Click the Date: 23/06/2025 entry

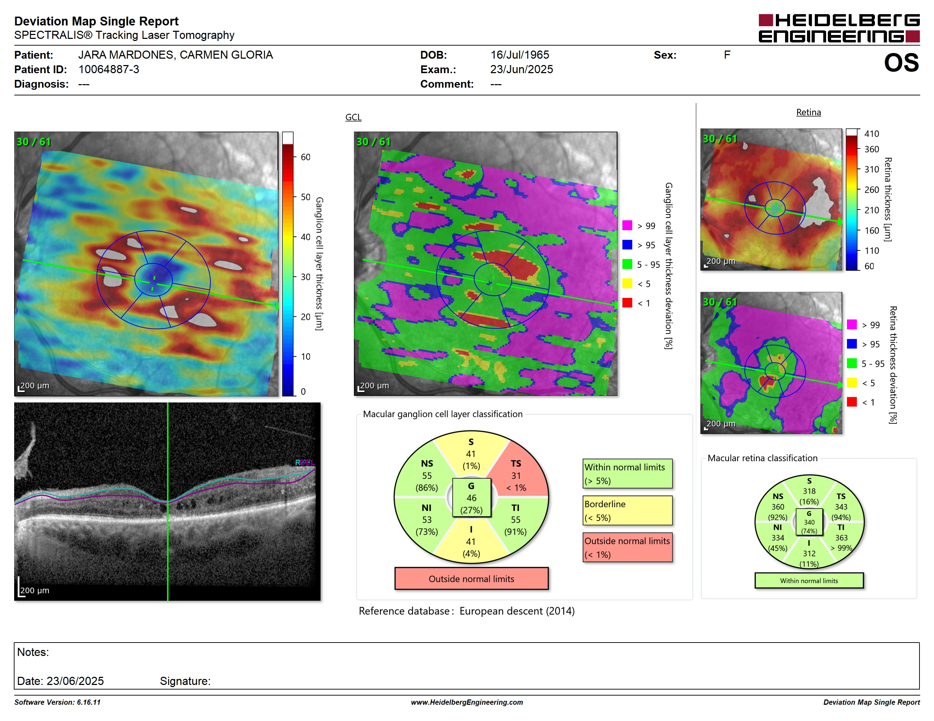[x=60, y=681]
